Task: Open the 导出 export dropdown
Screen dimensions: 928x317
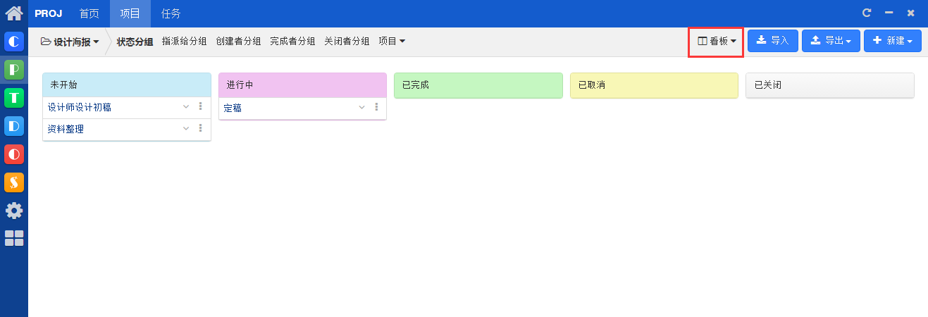Action: [x=831, y=41]
